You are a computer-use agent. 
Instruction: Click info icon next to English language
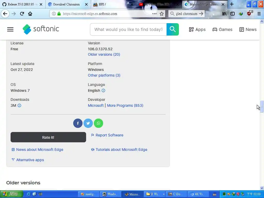(x=103, y=90)
